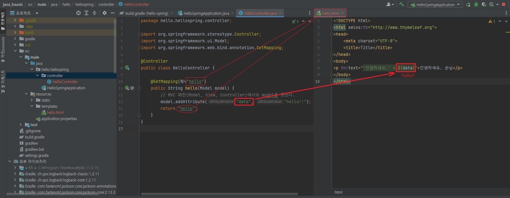Click the html breadcrumb at editor bottom
The image size is (510, 198).
338,192
